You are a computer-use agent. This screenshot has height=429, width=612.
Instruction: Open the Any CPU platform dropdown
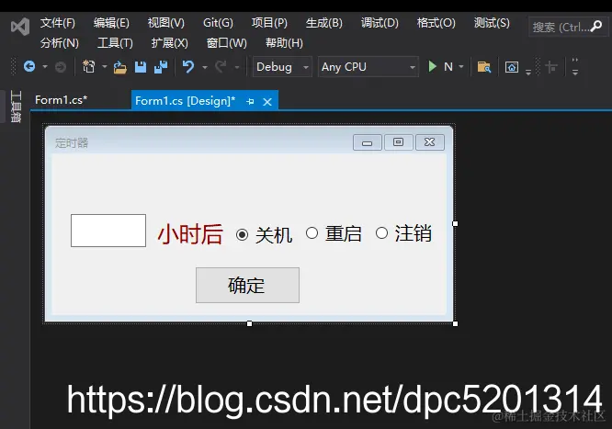(368, 67)
